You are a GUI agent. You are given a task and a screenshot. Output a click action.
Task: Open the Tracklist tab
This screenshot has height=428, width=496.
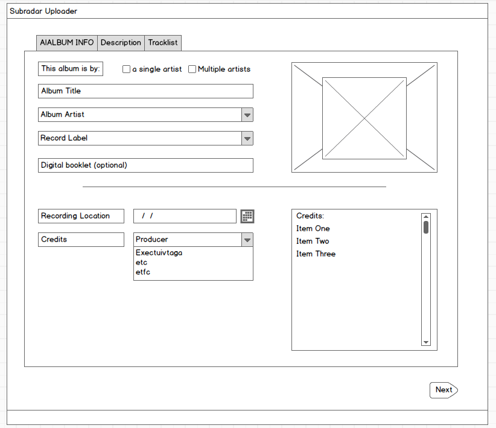click(163, 43)
